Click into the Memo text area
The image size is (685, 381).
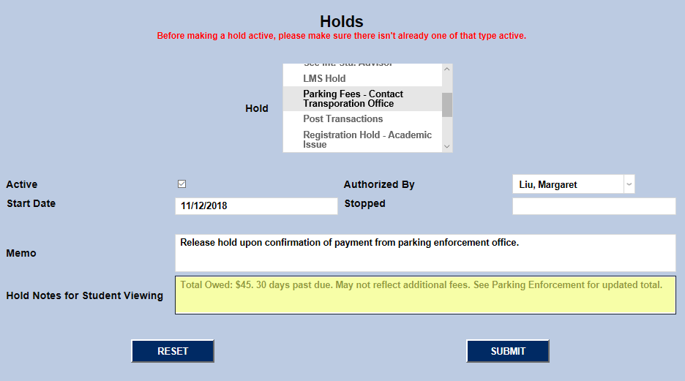tap(424, 252)
